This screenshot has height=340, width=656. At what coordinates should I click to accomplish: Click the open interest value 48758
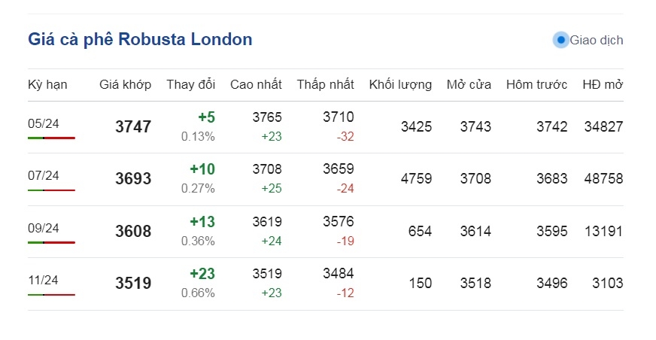pos(603,179)
